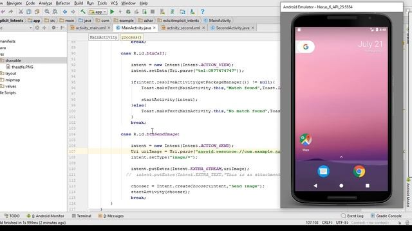Open the Refactor menu
Screen dimensions: 412x231
coord(63,3)
